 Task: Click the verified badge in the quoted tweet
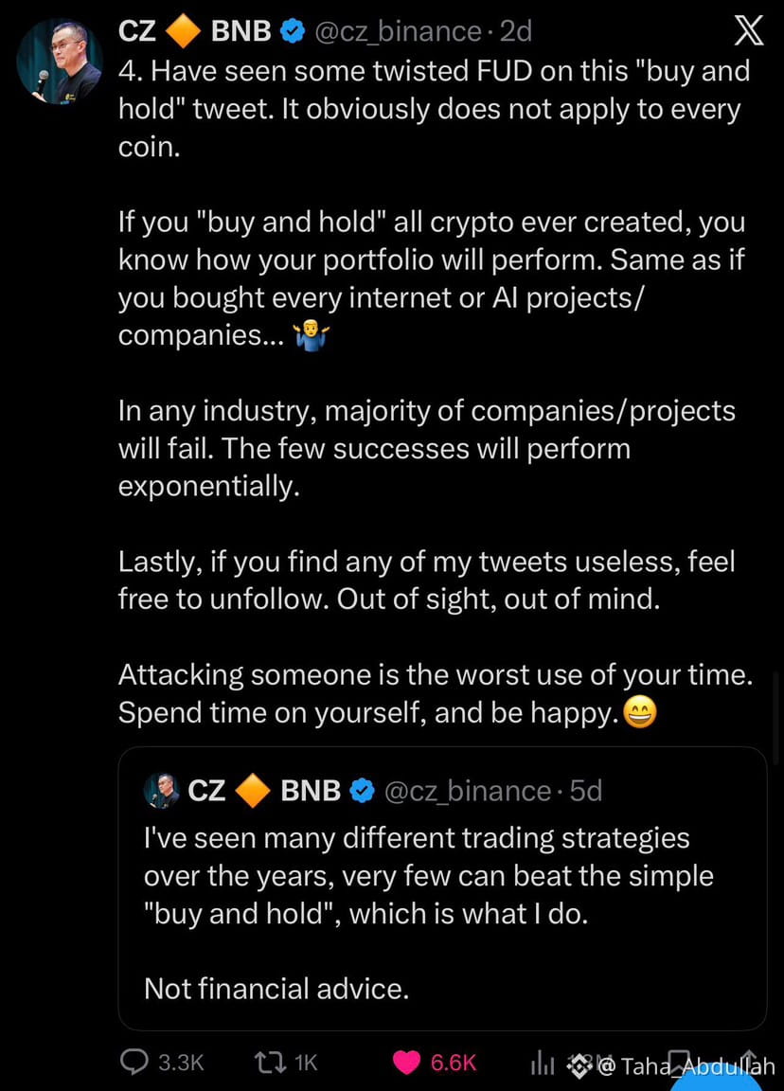(363, 791)
